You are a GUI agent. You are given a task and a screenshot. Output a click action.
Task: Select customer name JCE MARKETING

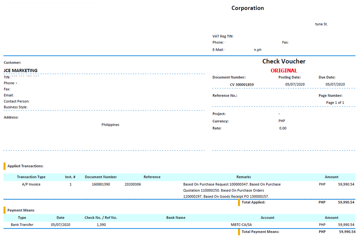click(20, 71)
